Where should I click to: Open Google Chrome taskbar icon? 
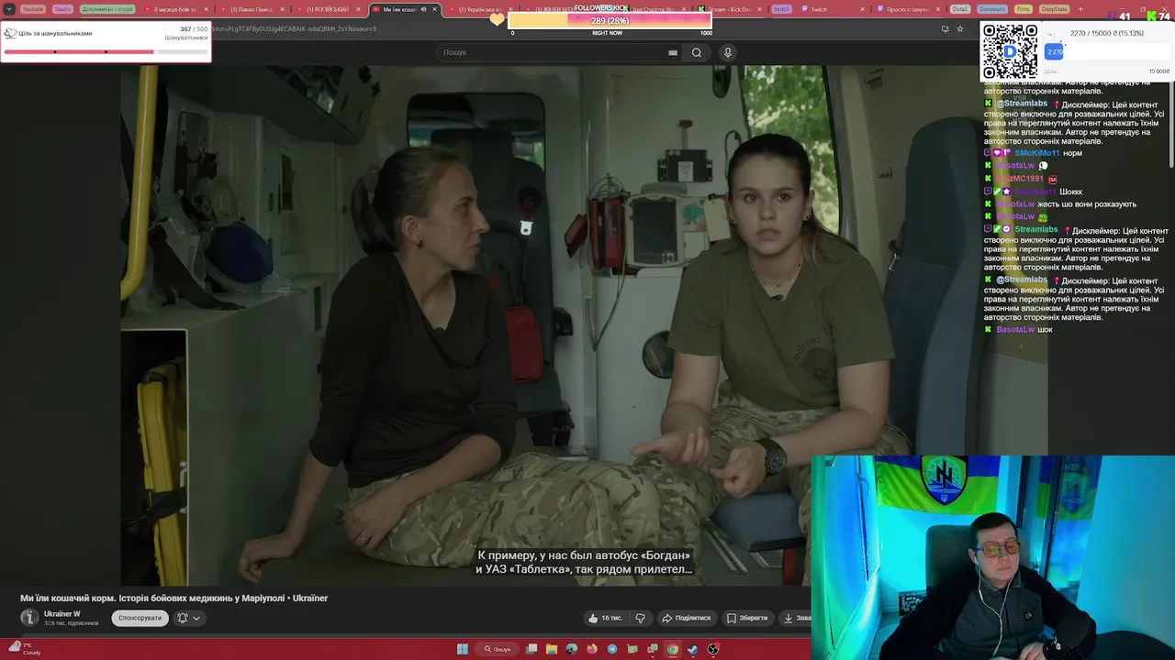pyautogui.click(x=673, y=649)
